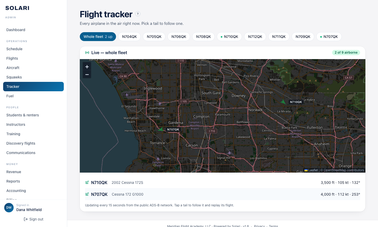Click '4,000 ft · 112 kt · 253°' readout

pyautogui.click(x=340, y=194)
